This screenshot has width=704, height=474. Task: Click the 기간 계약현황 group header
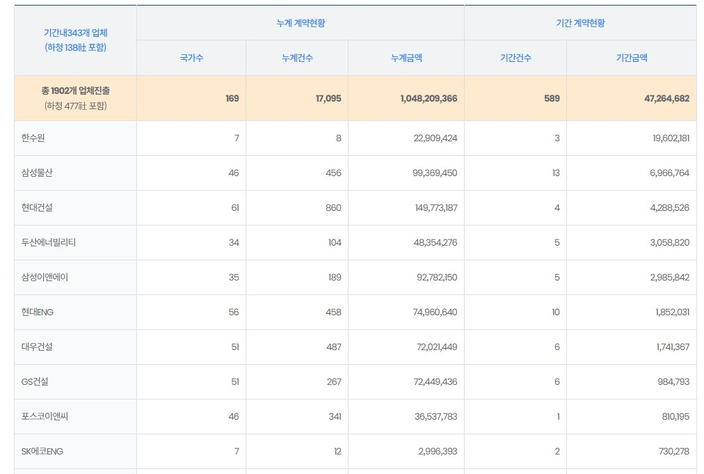[580, 23]
